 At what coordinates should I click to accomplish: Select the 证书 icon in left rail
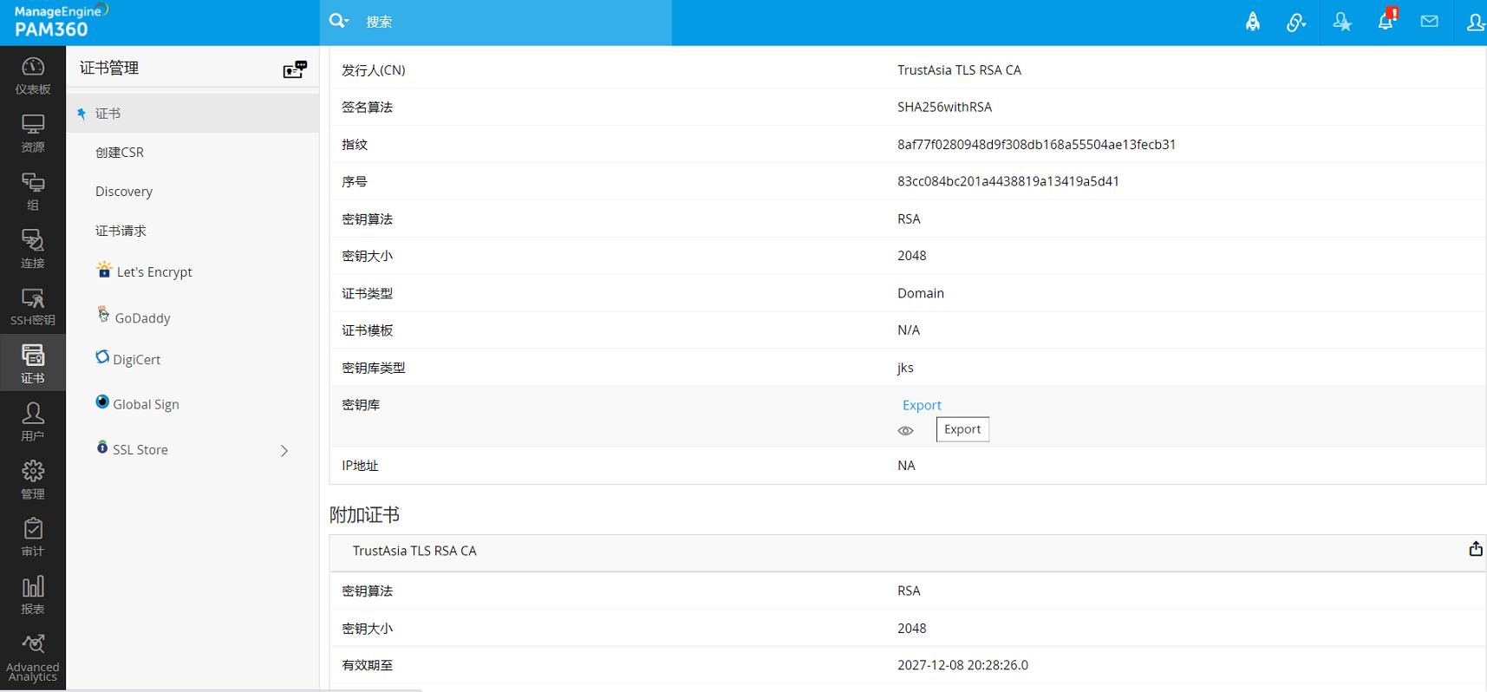coord(33,363)
